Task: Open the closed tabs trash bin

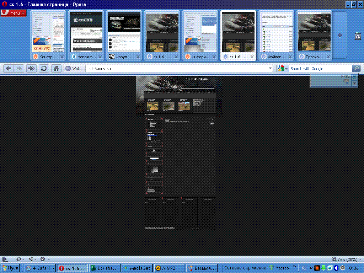Action: click(358, 36)
